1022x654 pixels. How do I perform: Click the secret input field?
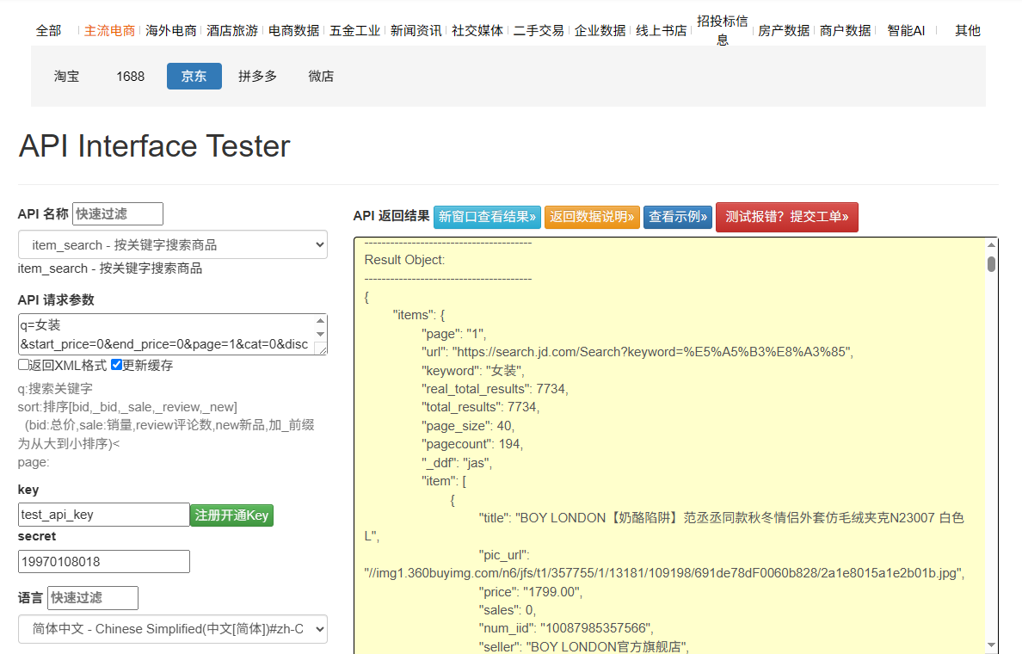pyautogui.click(x=103, y=561)
